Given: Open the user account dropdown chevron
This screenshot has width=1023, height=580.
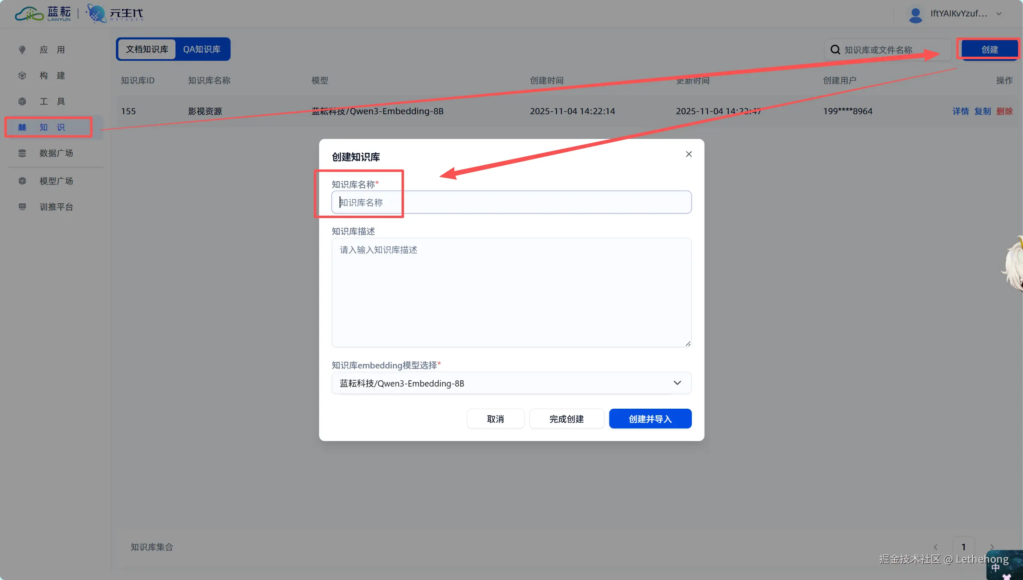Looking at the screenshot, I should pos(999,14).
